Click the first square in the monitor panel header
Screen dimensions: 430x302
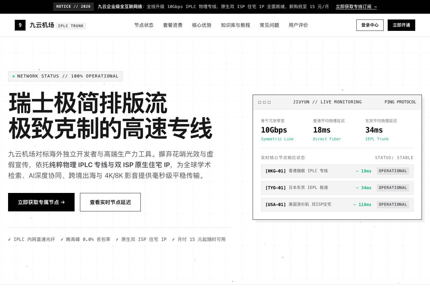coord(260,102)
